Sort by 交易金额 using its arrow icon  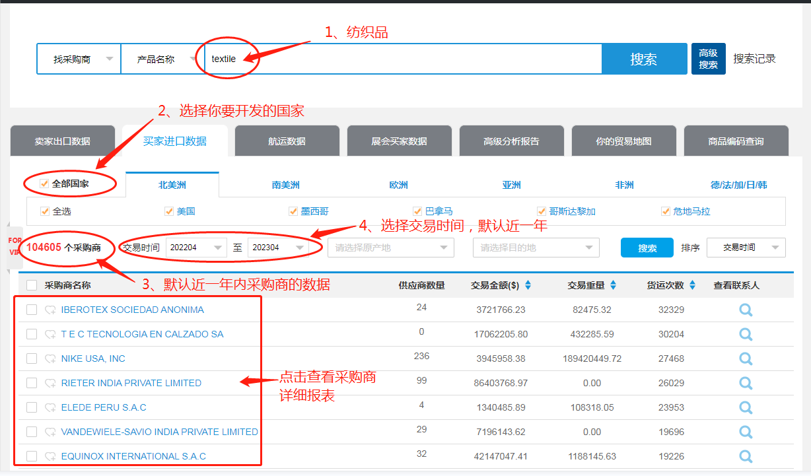coord(528,285)
